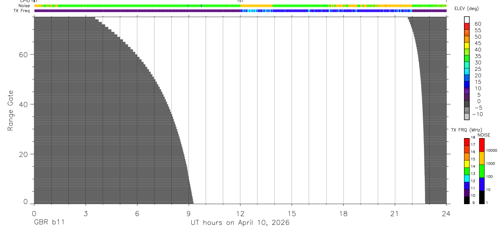Screen dimensions: 502x231
Task: Click the blue segment of the NOISE color bar
Action: [x=482, y=184]
